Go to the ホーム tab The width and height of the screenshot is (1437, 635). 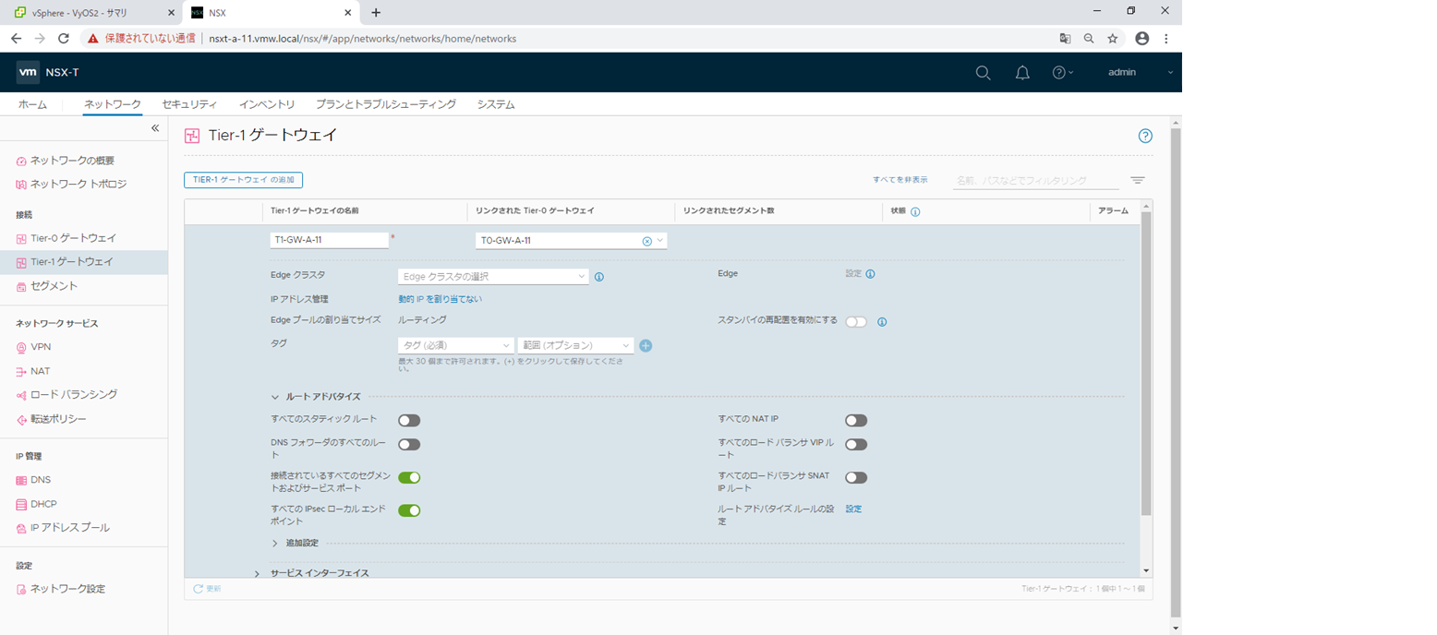(32, 104)
